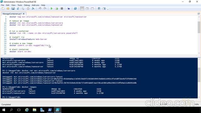The height and width of the screenshot is (113, 201).
Task: Click '# remove an image' comment
Action: 19,21
